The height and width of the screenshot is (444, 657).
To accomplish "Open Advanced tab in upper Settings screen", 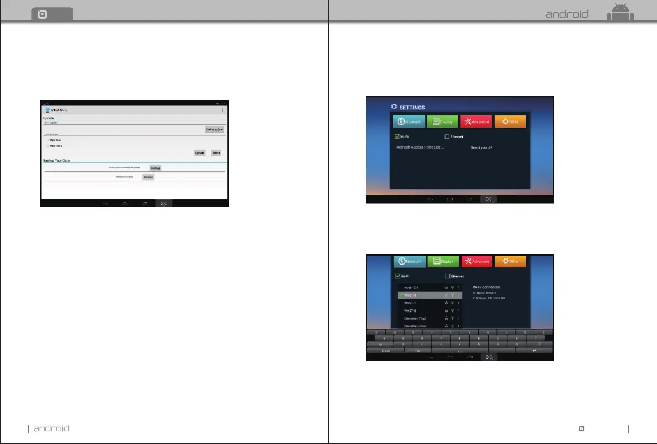I will click(476, 121).
